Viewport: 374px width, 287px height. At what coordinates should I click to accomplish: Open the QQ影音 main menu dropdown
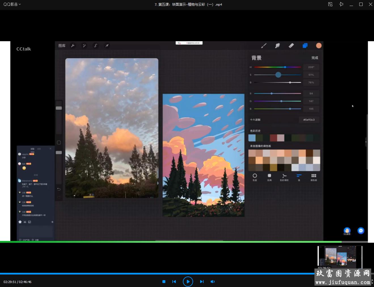coord(12,4)
